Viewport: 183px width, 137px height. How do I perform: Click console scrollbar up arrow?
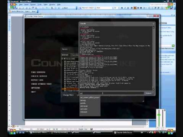click(153, 27)
